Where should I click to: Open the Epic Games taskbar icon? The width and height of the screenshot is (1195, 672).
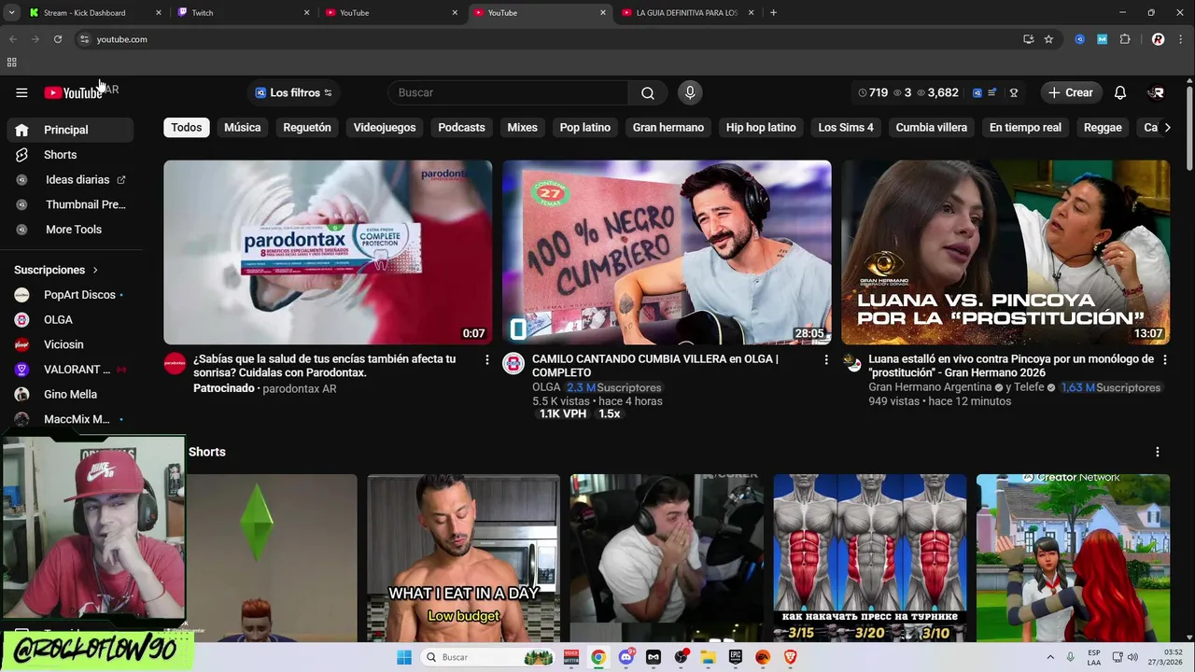pyautogui.click(x=736, y=657)
